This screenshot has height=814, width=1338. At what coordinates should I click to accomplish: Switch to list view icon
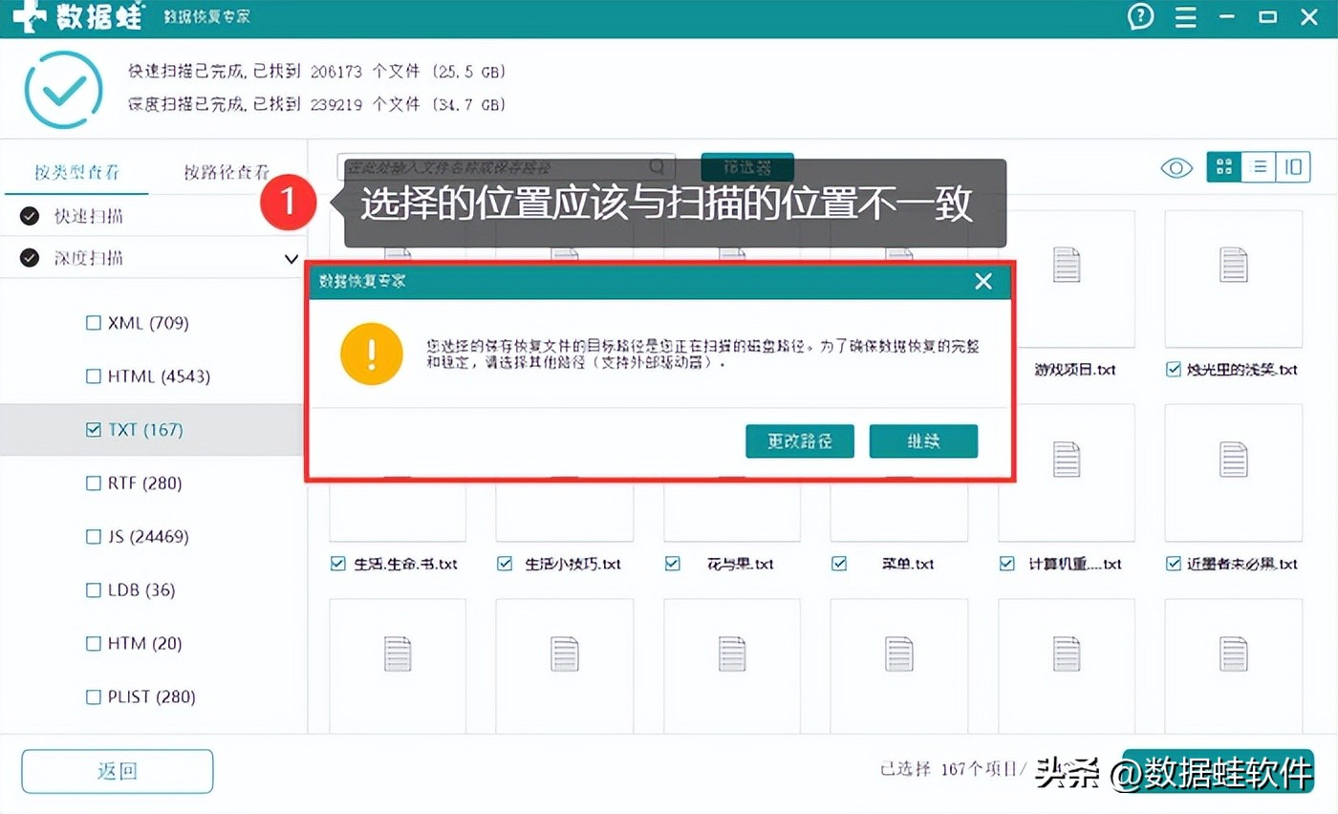[1259, 167]
